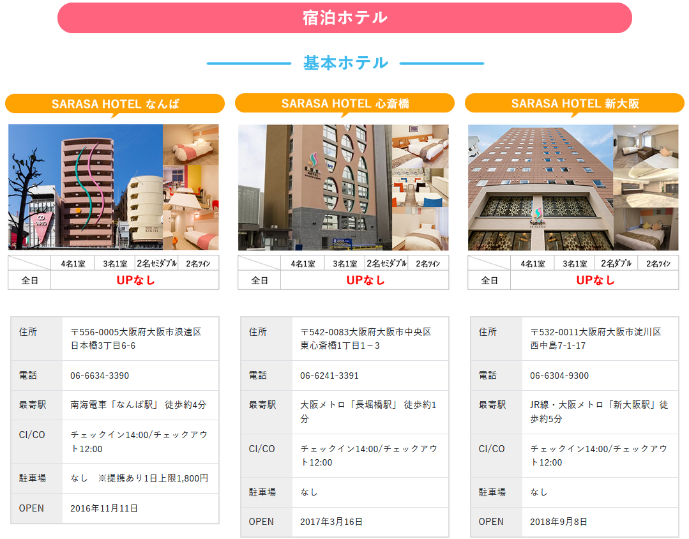Click 新大阪 parking value なし
This screenshot has width=689, height=539.
click(539, 492)
